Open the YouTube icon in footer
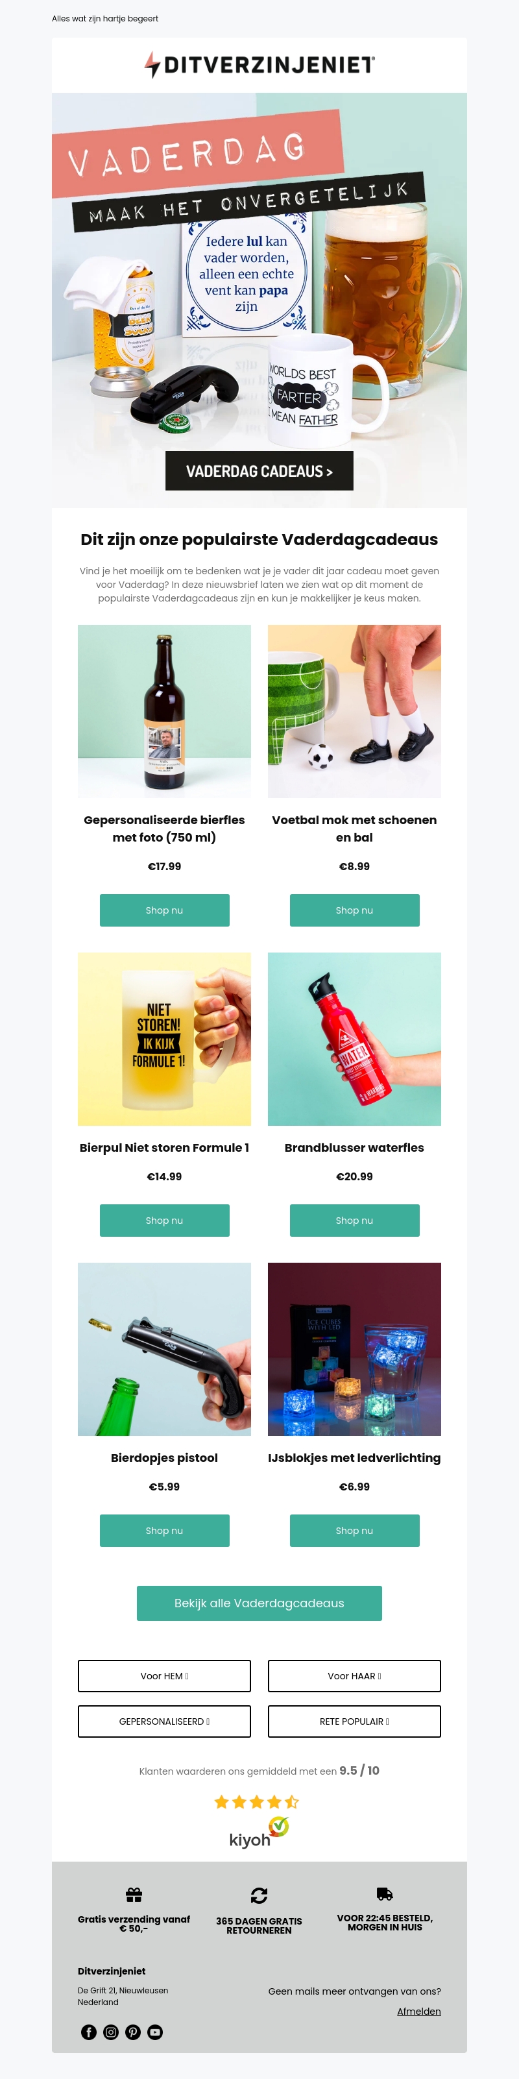This screenshot has width=519, height=2079. [x=155, y=2032]
